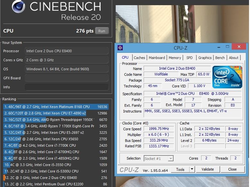
Task: Click the Technology value 45 nm
Action: pyautogui.click(x=153, y=86)
